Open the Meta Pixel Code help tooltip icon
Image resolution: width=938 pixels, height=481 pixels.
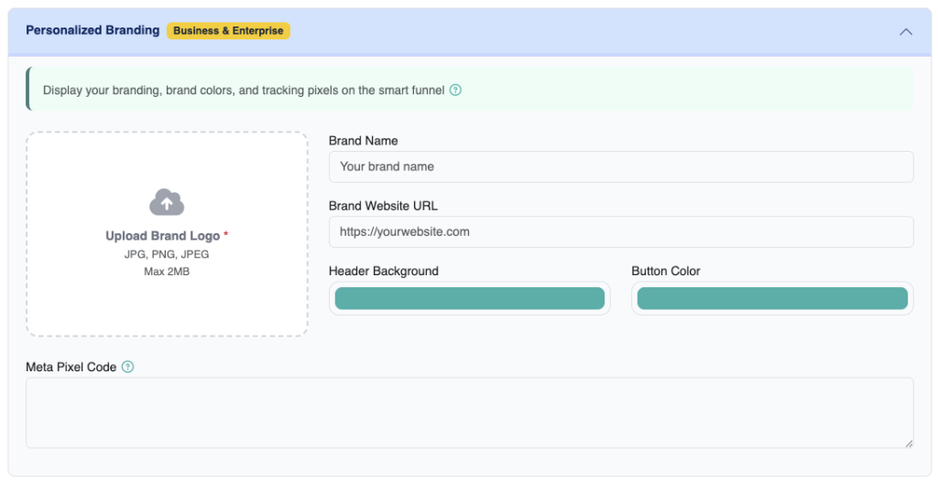point(128,367)
